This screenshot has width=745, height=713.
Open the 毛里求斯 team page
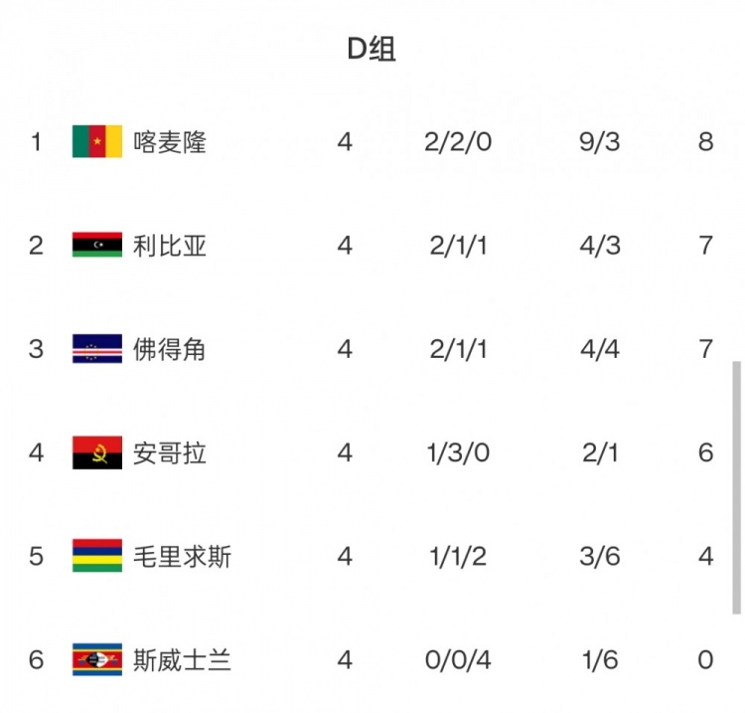click(x=182, y=556)
